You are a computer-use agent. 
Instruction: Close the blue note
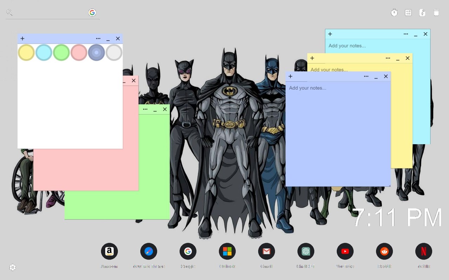point(386,76)
